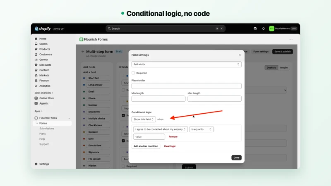The width and height of the screenshot is (331, 186).
Task: Click the Customers person icon
Action: pyautogui.click(x=36, y=55)
